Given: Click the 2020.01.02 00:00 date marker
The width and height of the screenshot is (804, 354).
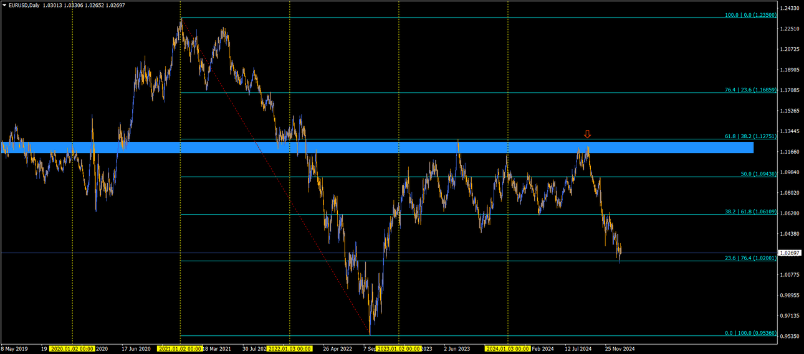Looking at the screenshot, I should pyautogui.click(x=72, y=349).
